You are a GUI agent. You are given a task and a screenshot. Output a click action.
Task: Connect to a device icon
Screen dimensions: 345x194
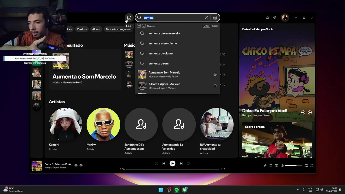click(x=277, y=166)
